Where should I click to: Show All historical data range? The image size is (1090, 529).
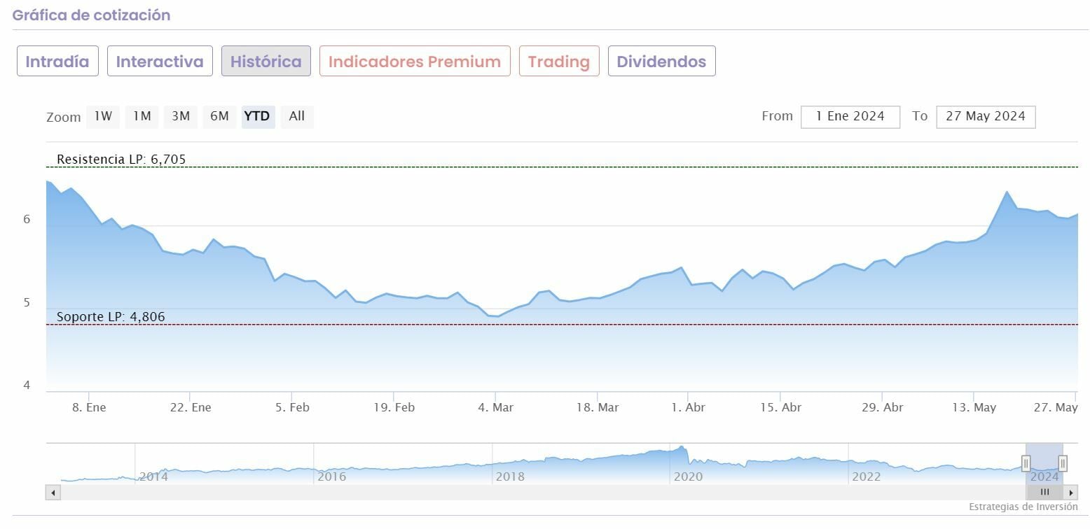coord(297,116)
